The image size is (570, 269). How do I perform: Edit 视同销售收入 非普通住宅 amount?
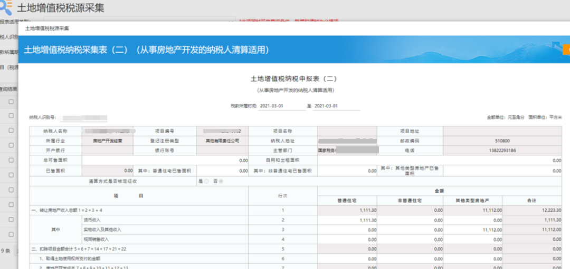pos(410,240)
